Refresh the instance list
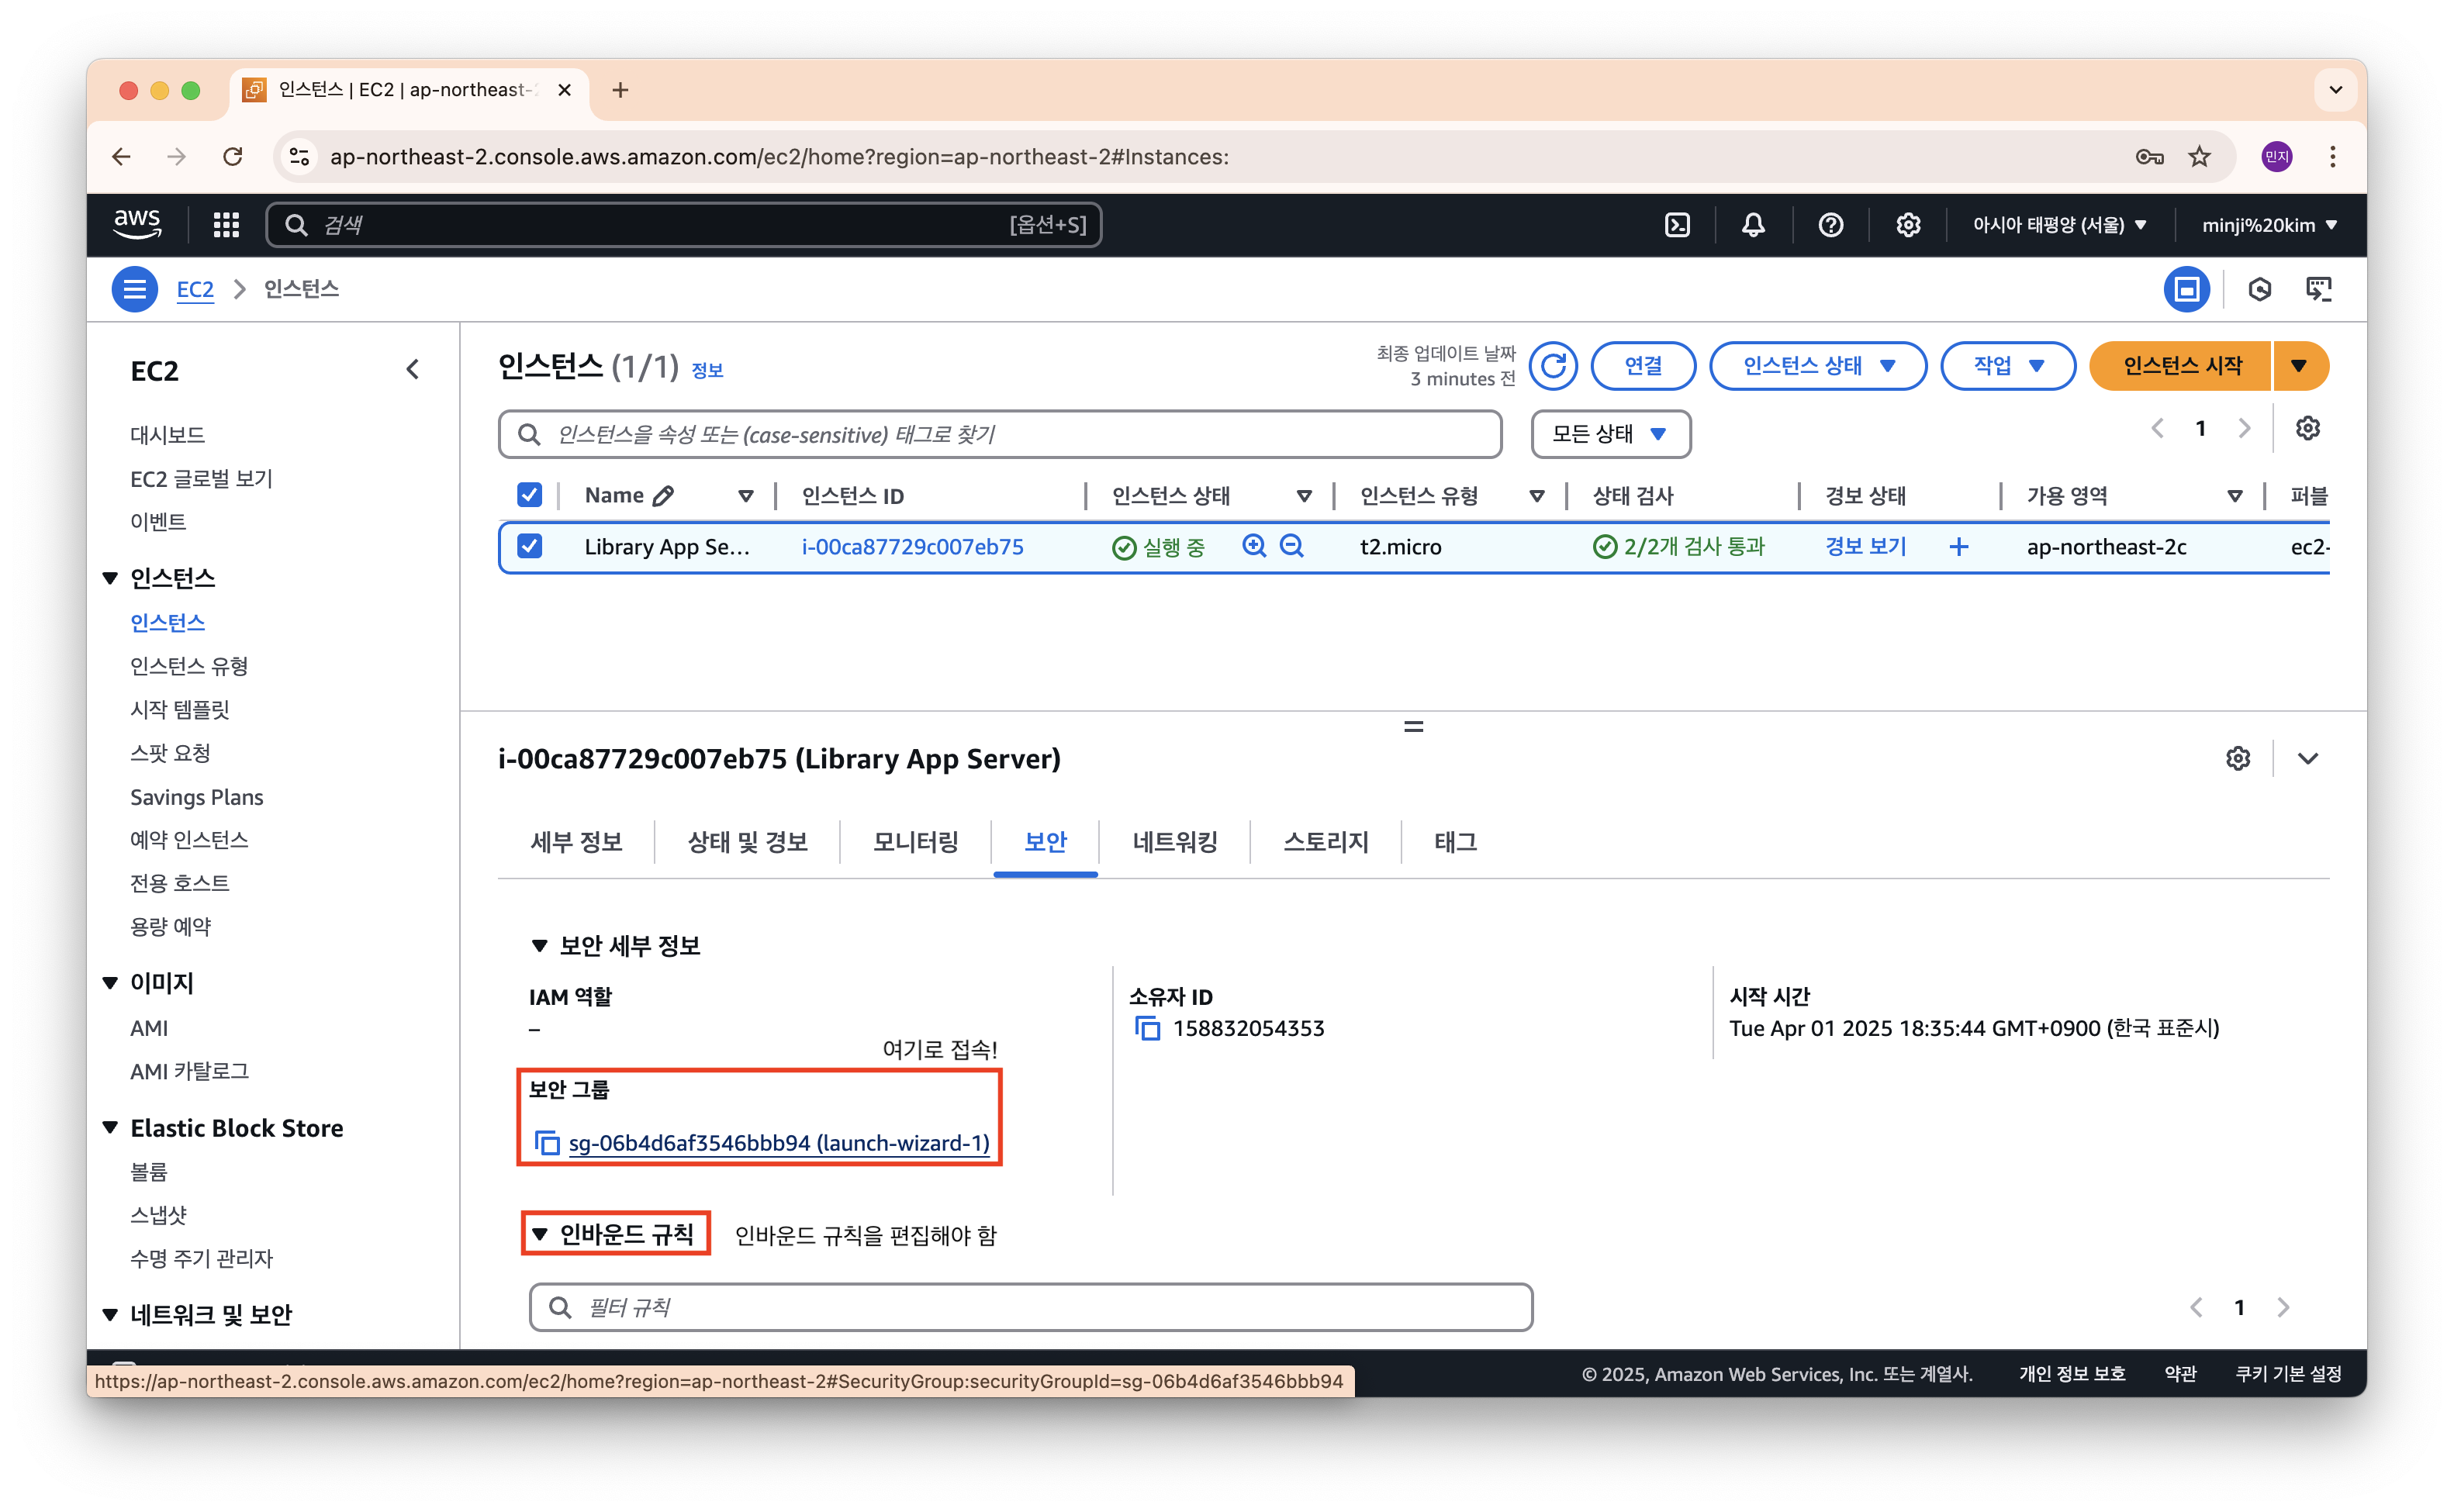Screen dimensions: 2454x1512 1553,366
